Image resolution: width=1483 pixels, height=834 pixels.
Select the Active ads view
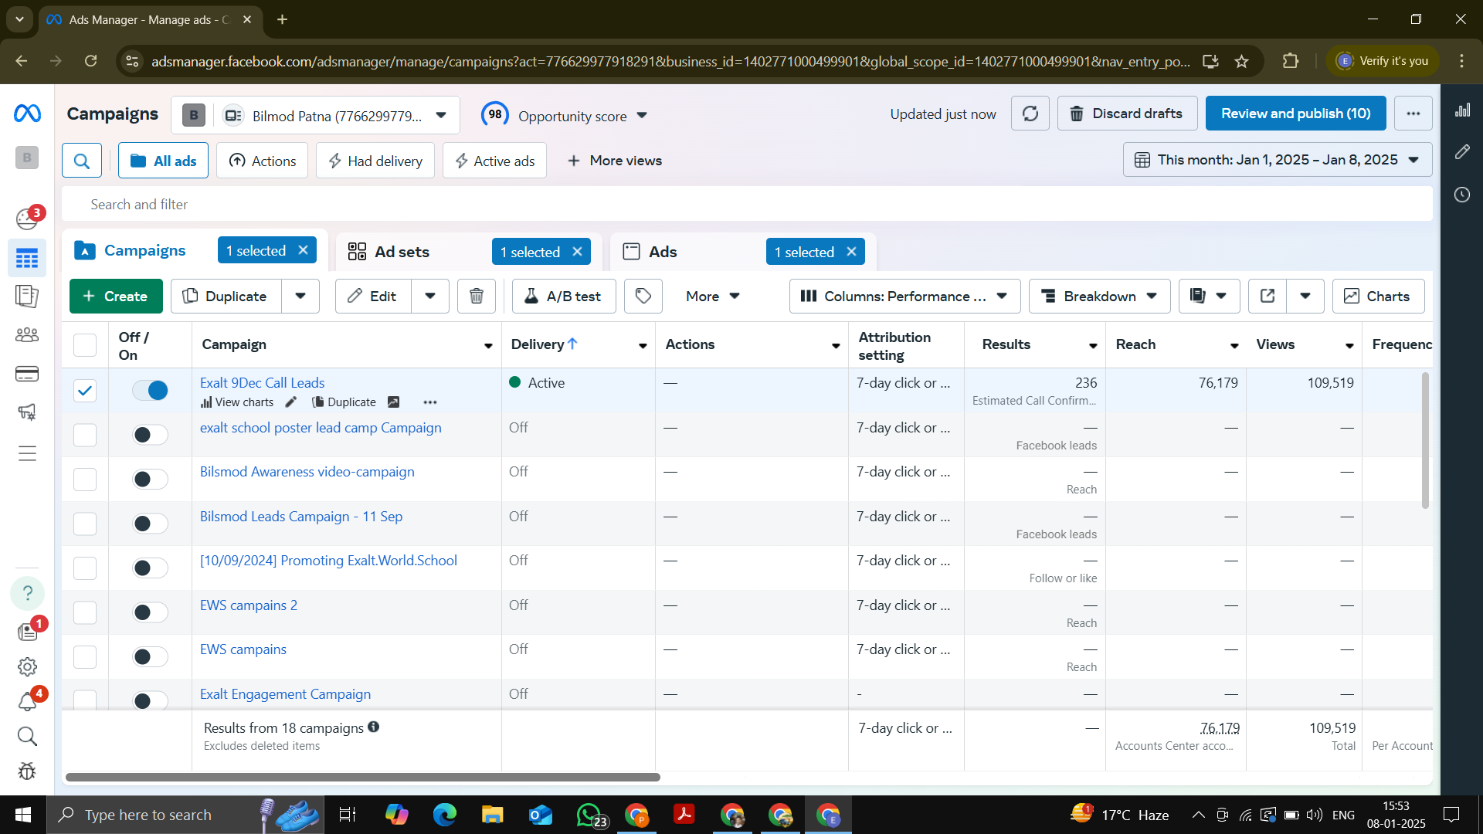(494, 161)
